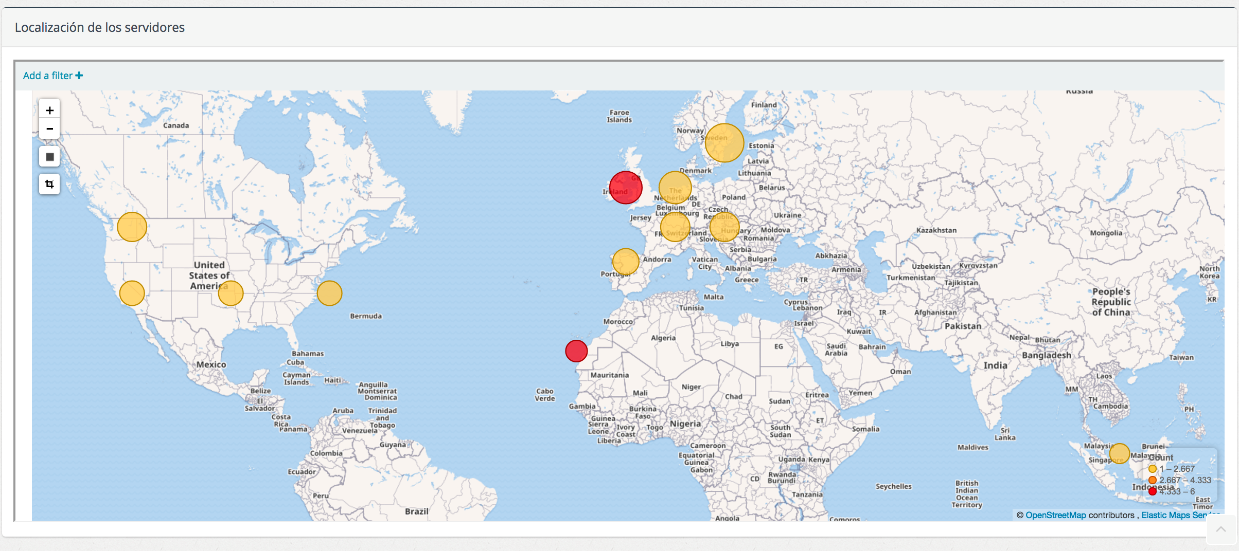This screenshot has width=1239, height=551.
Task: Click the yellow marker near Singapore
Action: (x=1119, y=453)
